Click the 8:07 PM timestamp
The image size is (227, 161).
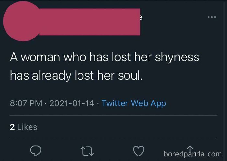26,103
